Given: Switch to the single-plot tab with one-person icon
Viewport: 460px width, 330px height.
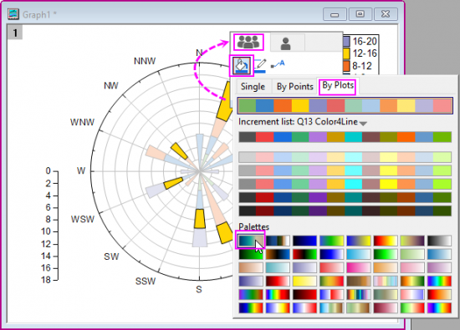Looking at the screenshot, I should tap(285, 43).
